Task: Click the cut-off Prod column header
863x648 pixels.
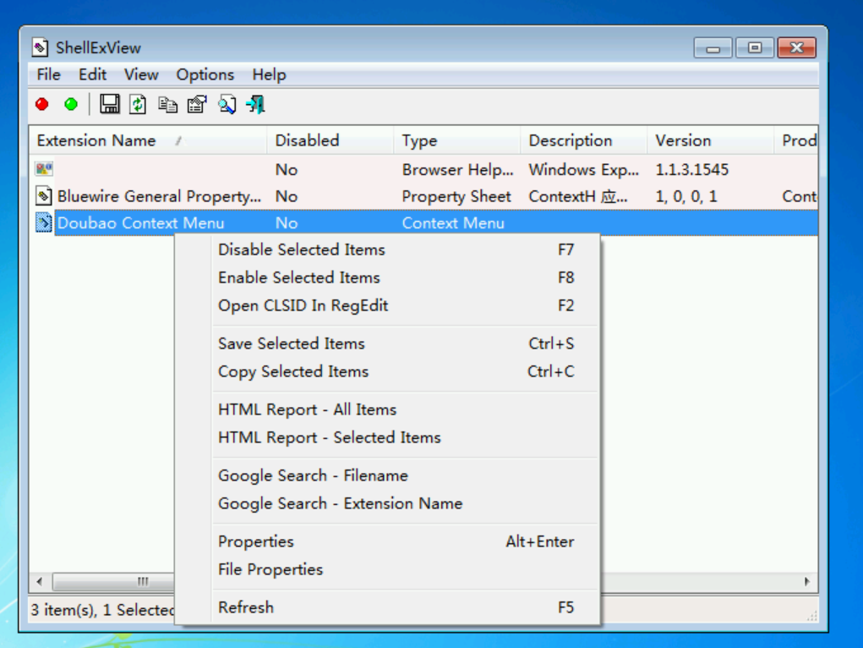Action: coord(796,140)
